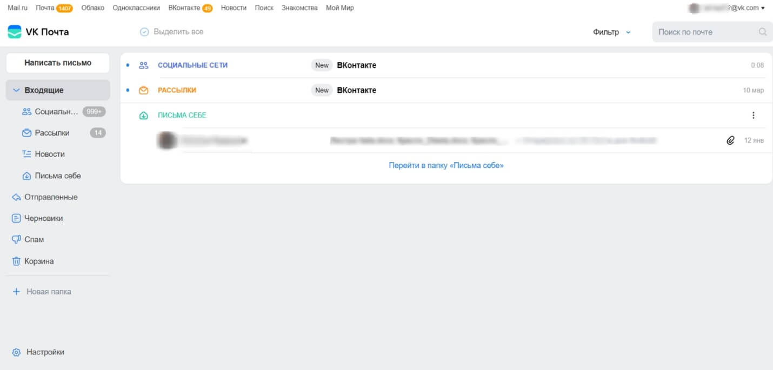Click the Социальные сети people icon in message list

(x=143, y=65)
